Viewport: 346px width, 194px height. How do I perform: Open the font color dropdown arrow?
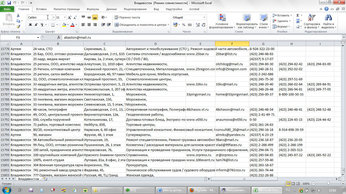(x=76, y=25)
